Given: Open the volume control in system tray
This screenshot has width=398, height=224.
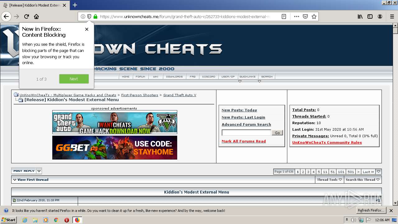Looking at the screenshot, I should coord(354,220).
